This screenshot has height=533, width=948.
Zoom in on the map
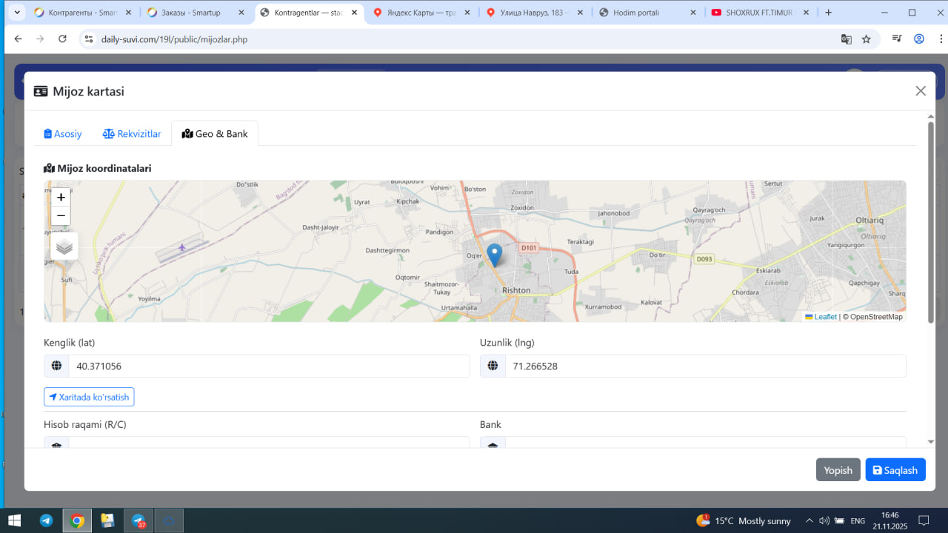[x=61, y=197]
